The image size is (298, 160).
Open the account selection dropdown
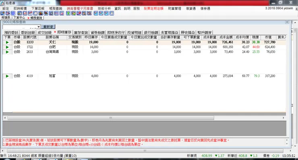(x=39, y=27)
